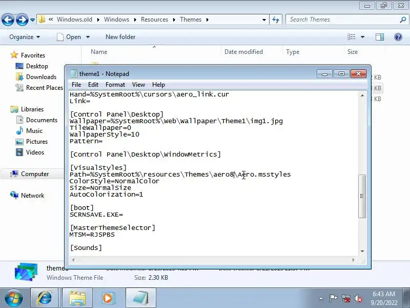
Task: Click Notepad's horizontal scroll left arrow
Action: click(73, 260)
